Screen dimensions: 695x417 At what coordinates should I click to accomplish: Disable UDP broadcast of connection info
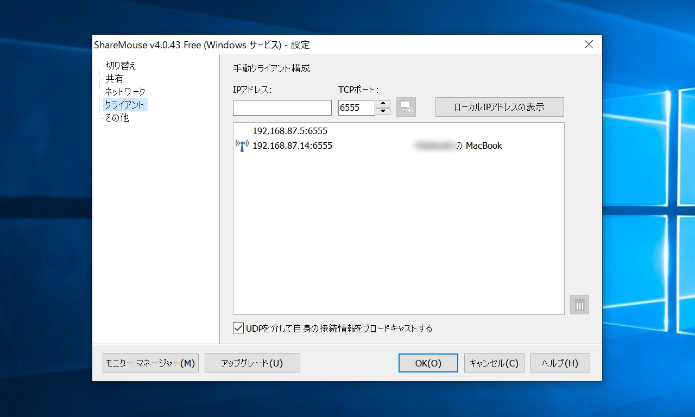238,328
